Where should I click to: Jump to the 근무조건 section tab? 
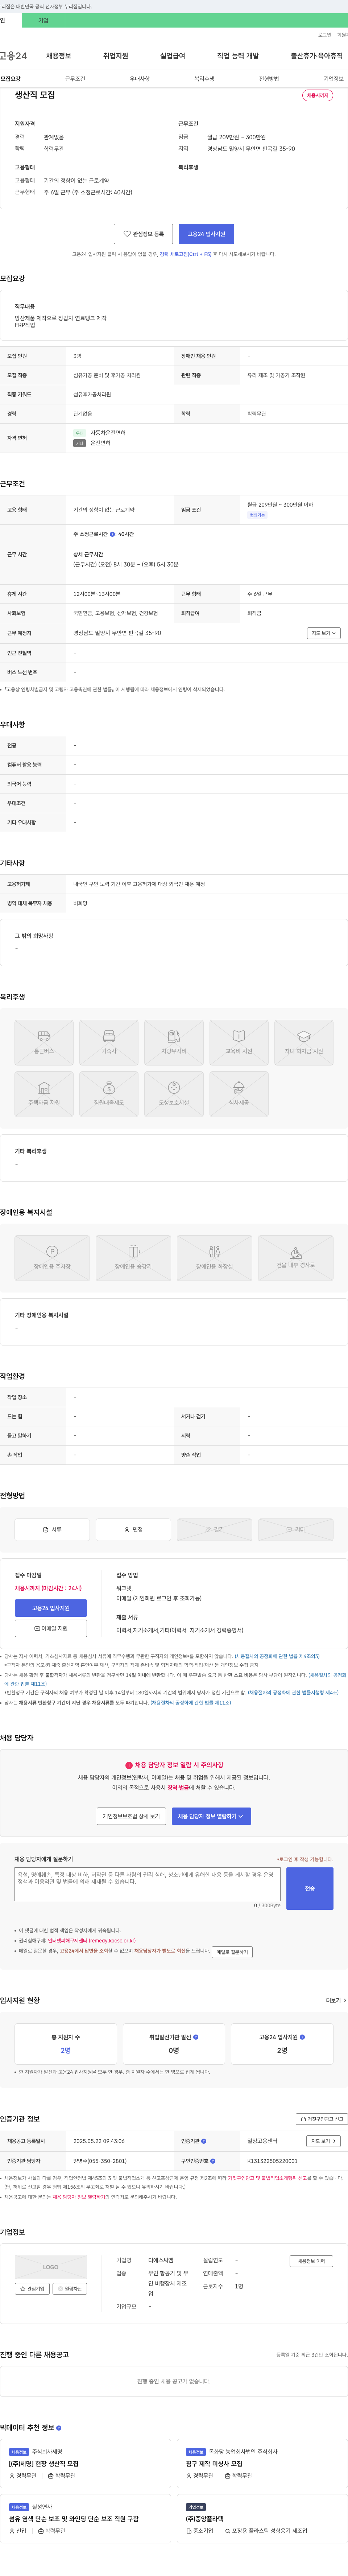click(x=75, y=79)
